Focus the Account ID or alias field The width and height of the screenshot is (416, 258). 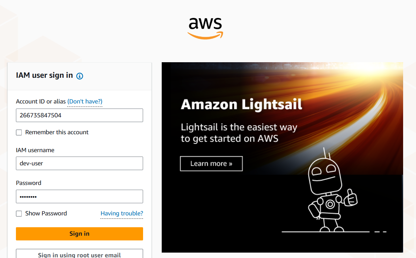point(79,115)
